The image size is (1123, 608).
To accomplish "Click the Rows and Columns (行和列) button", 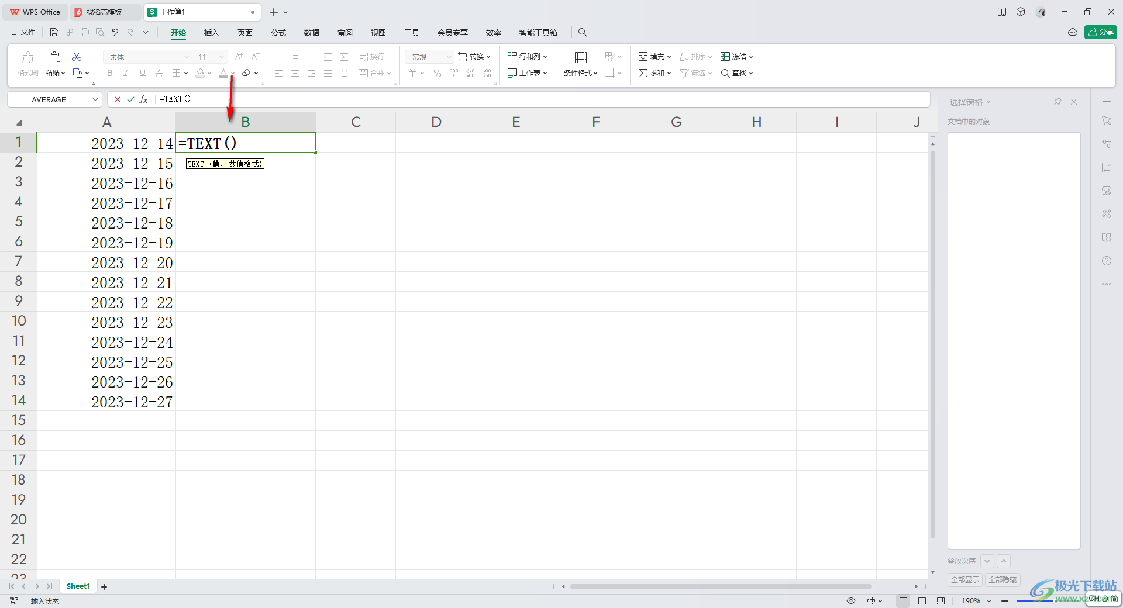I will tap(528, 57).
